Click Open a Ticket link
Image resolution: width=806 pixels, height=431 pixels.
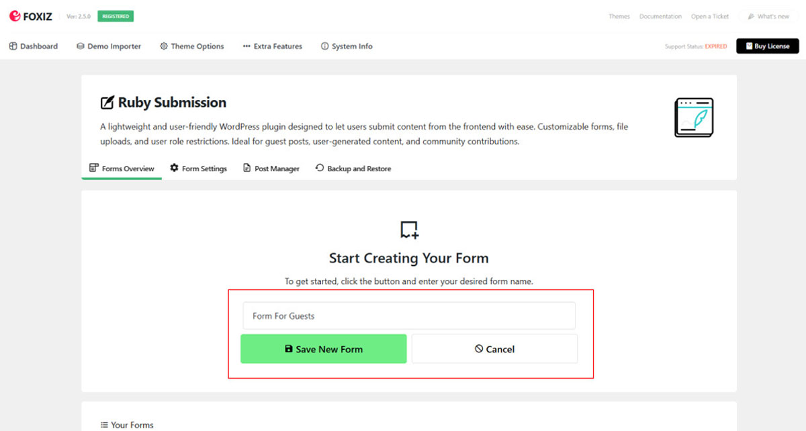point(710,16)
